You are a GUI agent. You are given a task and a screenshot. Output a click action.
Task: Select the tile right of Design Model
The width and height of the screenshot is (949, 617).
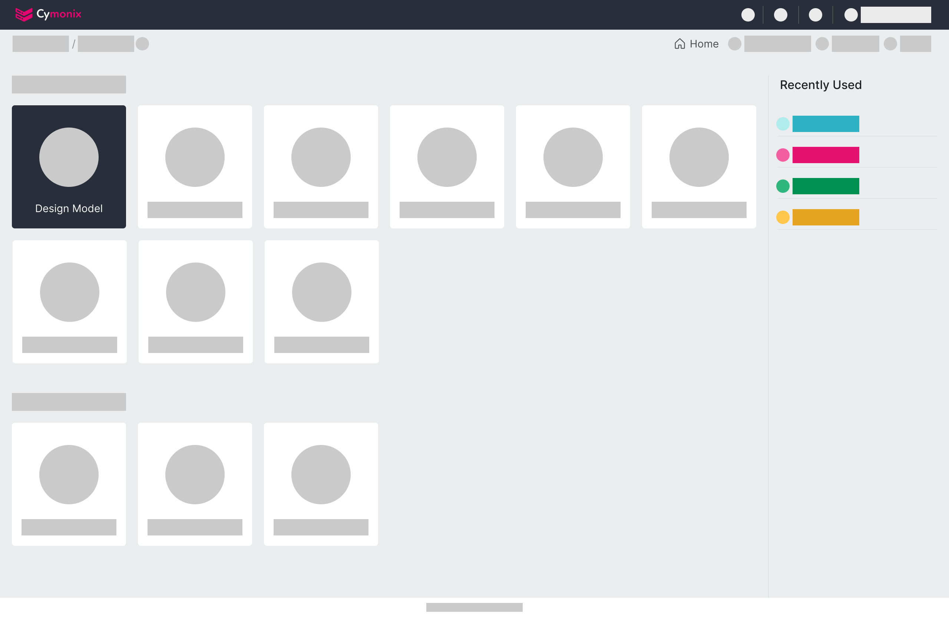pos(195,167)
